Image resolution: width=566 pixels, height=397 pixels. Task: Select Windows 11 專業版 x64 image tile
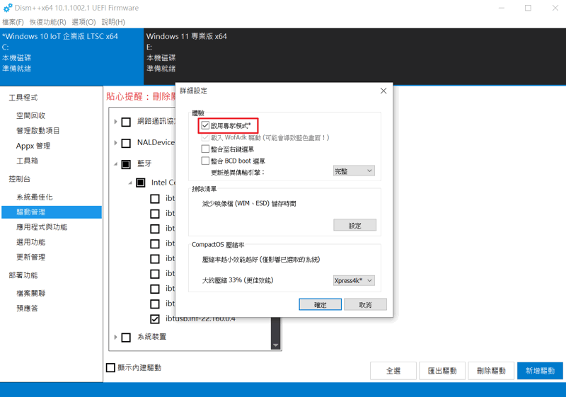pyautogui.click(x=354, y=57)
